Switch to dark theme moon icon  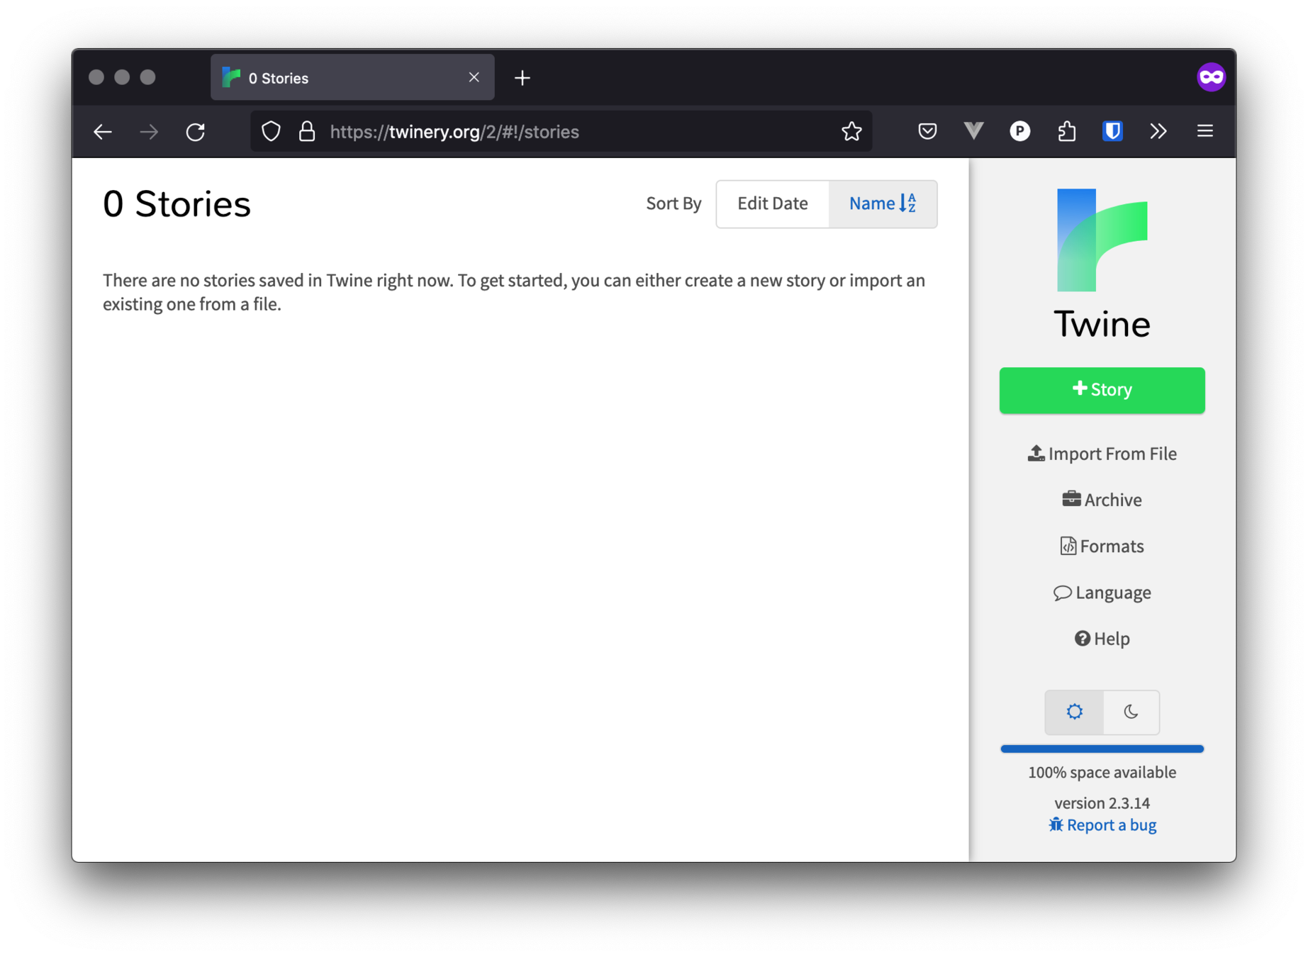1131,712
